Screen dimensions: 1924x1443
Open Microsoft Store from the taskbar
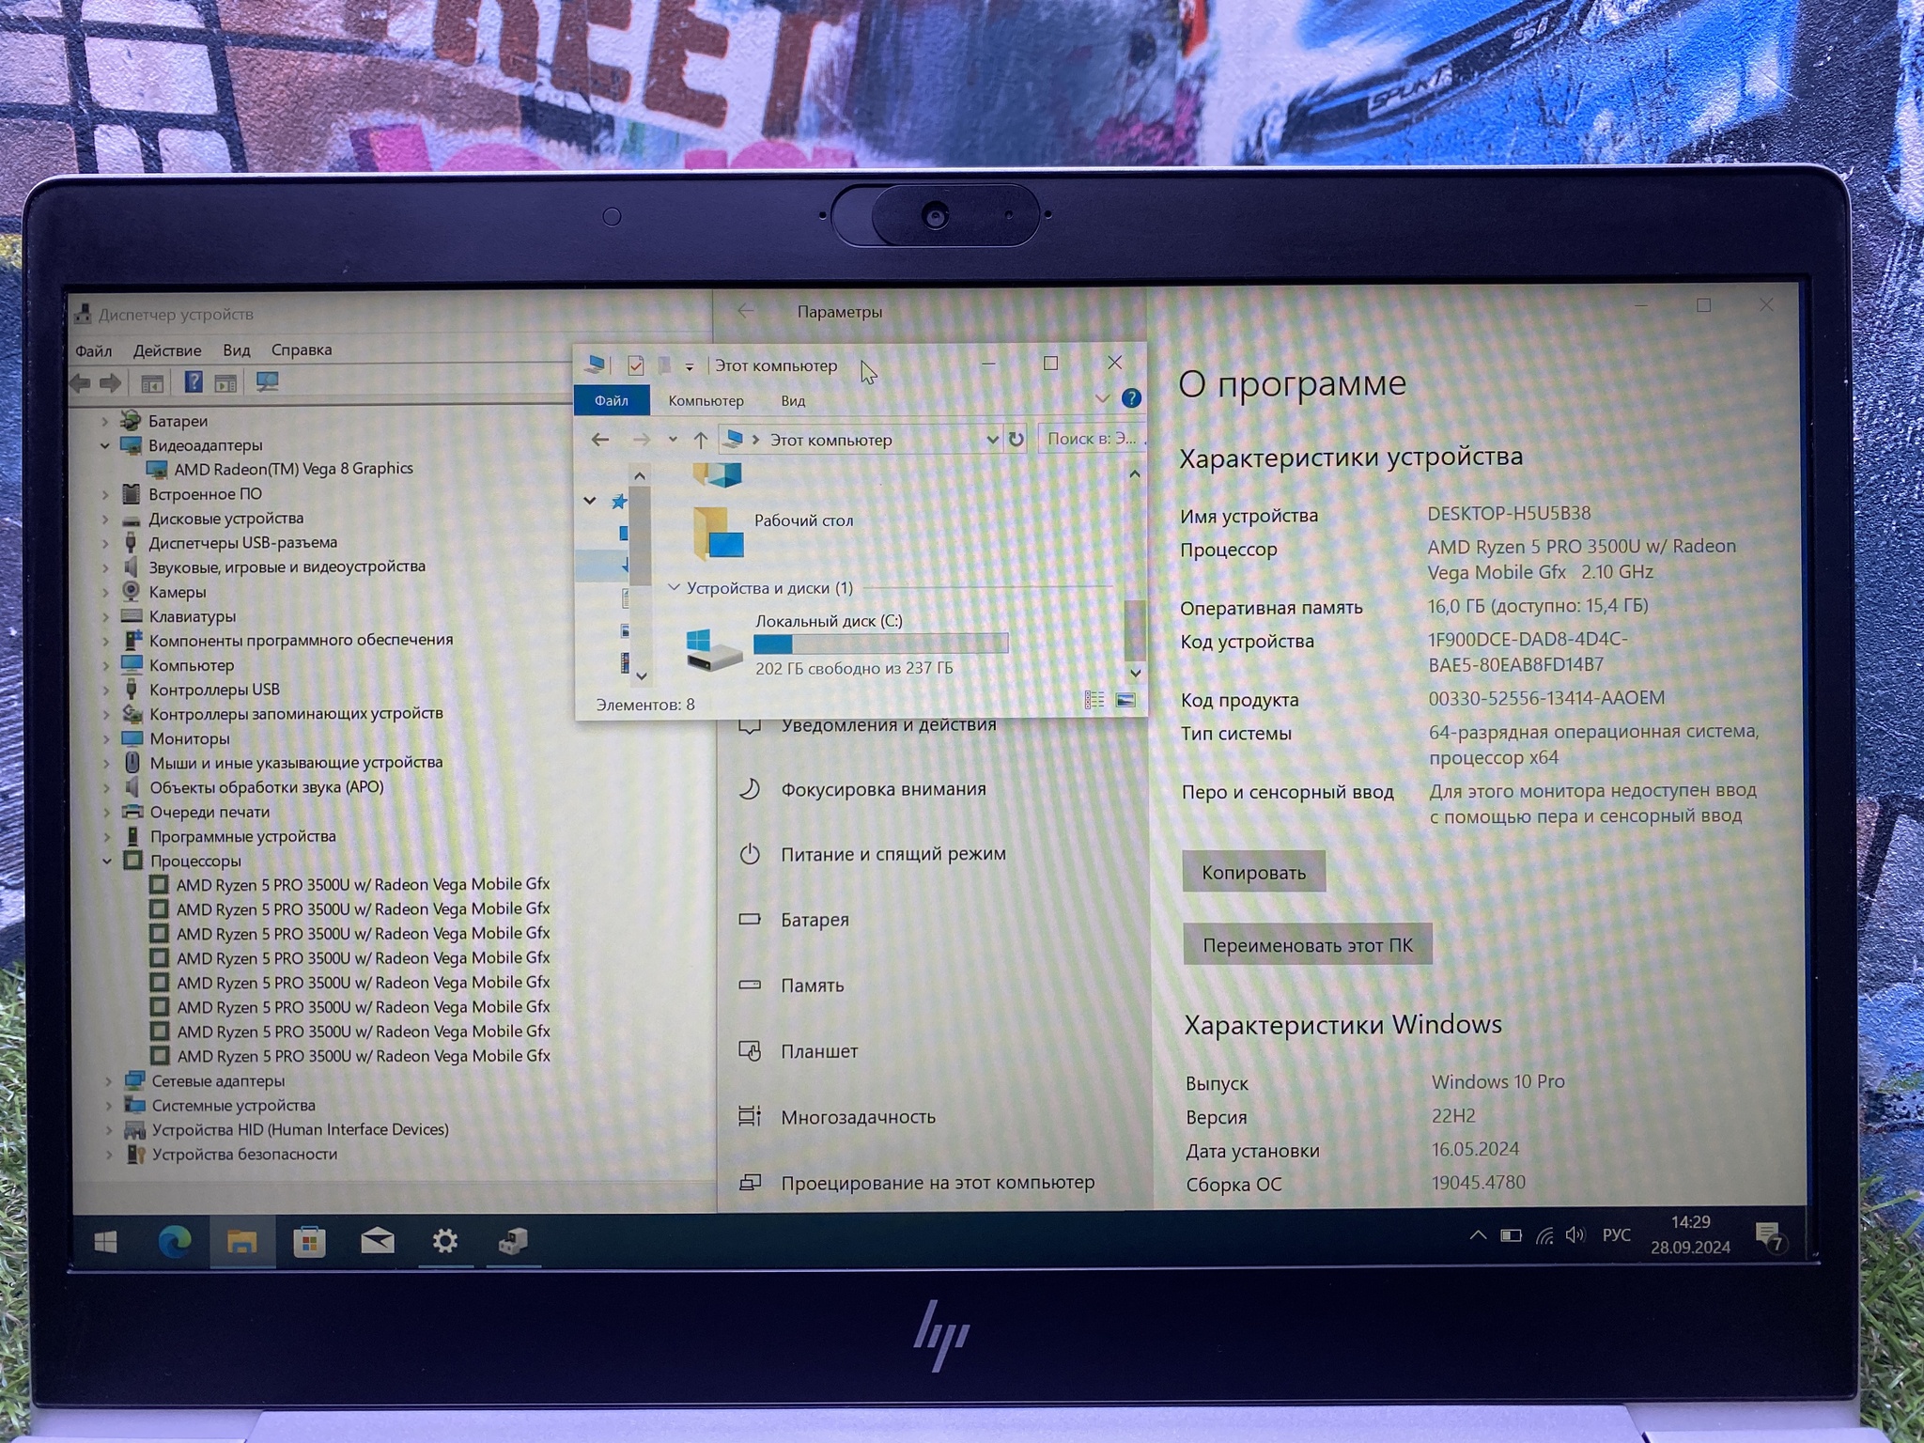(x=309, y=1242)
